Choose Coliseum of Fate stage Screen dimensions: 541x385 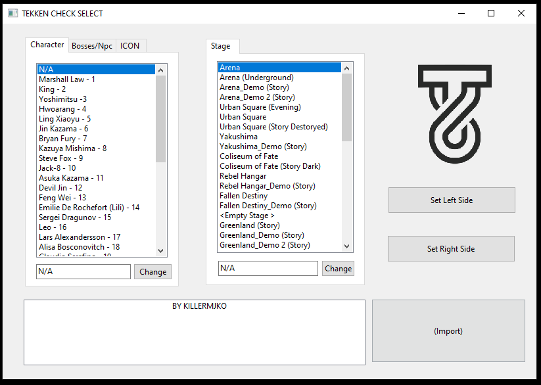pos(280,156)
